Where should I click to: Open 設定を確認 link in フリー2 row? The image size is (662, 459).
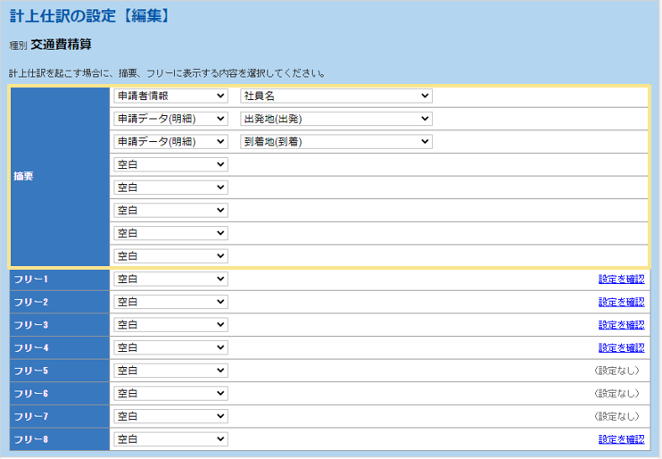click(x=621, y=302)
